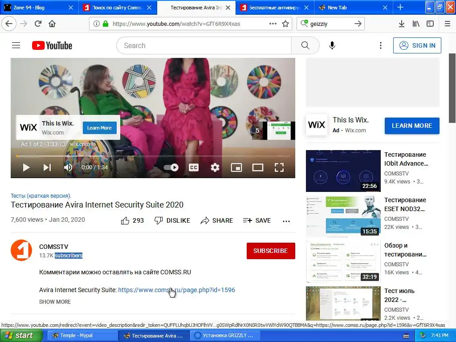Open the library bookmarks icon
The width and height of the screenshot is (456, 342).
point(416,24)
